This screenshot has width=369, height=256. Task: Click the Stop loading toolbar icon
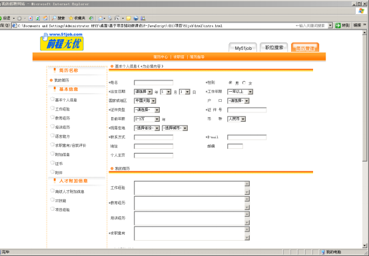pyautogui.click(x=31, y=19)
